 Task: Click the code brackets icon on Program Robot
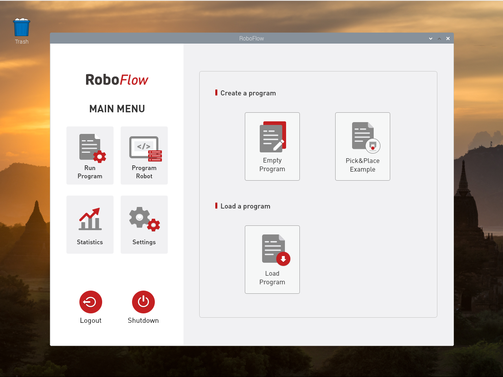click(144, 146)
